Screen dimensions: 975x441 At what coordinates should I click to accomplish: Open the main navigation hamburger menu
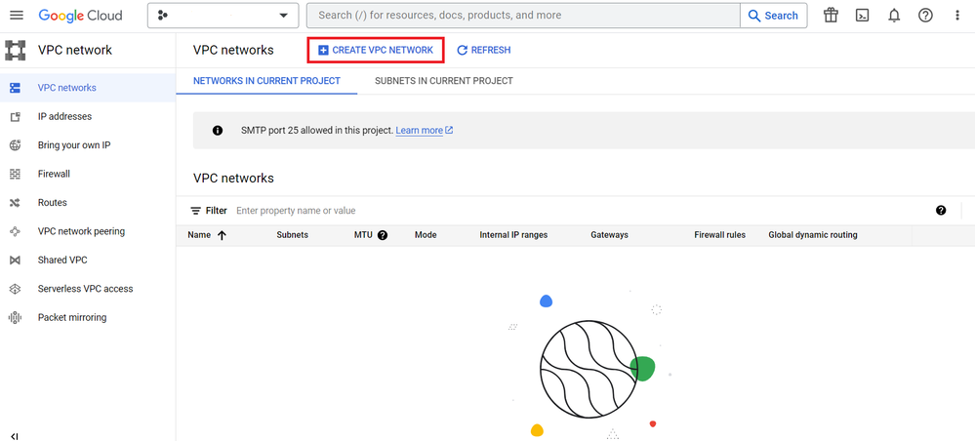click(x=16, y=16)
